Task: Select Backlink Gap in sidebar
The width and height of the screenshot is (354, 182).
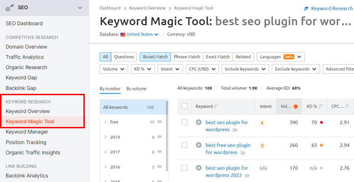Action: (x=21, y=88)
